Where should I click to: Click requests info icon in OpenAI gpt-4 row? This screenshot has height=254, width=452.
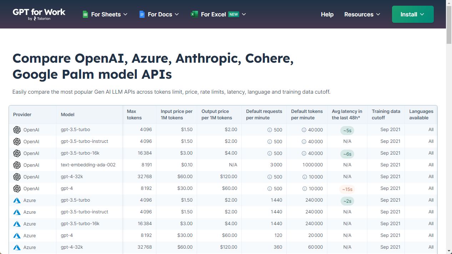[x=270, y=189]
